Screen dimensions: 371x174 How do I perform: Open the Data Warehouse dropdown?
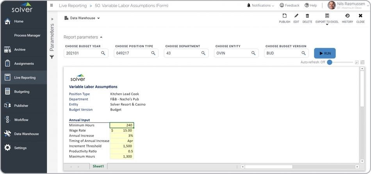pyautogui.click(x=82, y=18)
